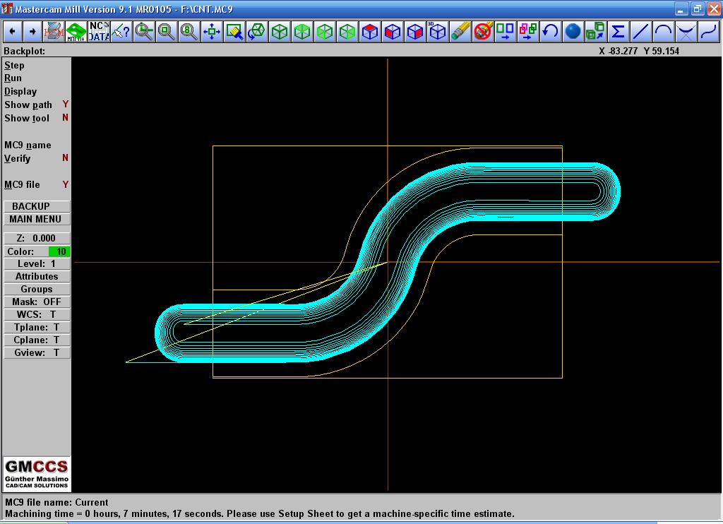The width and height of the screenshot is (723, 524).
Task: Click the previous toolbar page left arrow
Action: (x=12, y=31)
